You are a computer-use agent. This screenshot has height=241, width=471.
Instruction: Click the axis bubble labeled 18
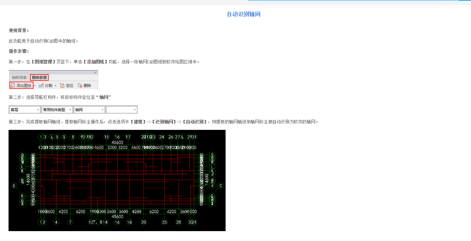(x=129, y=222)
